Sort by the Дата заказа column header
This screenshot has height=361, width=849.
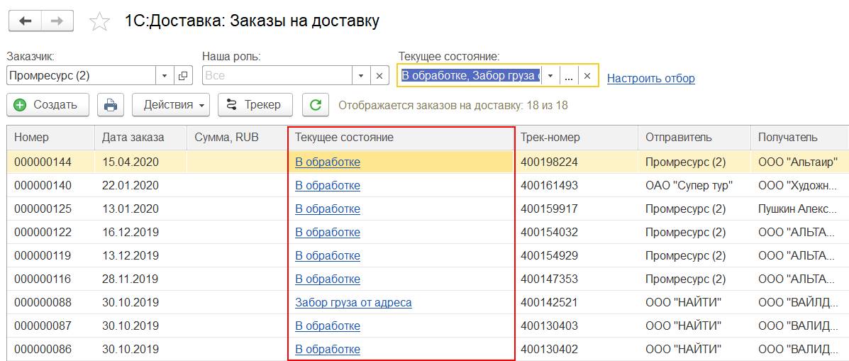pyautogui.click(x=133, y=138)
